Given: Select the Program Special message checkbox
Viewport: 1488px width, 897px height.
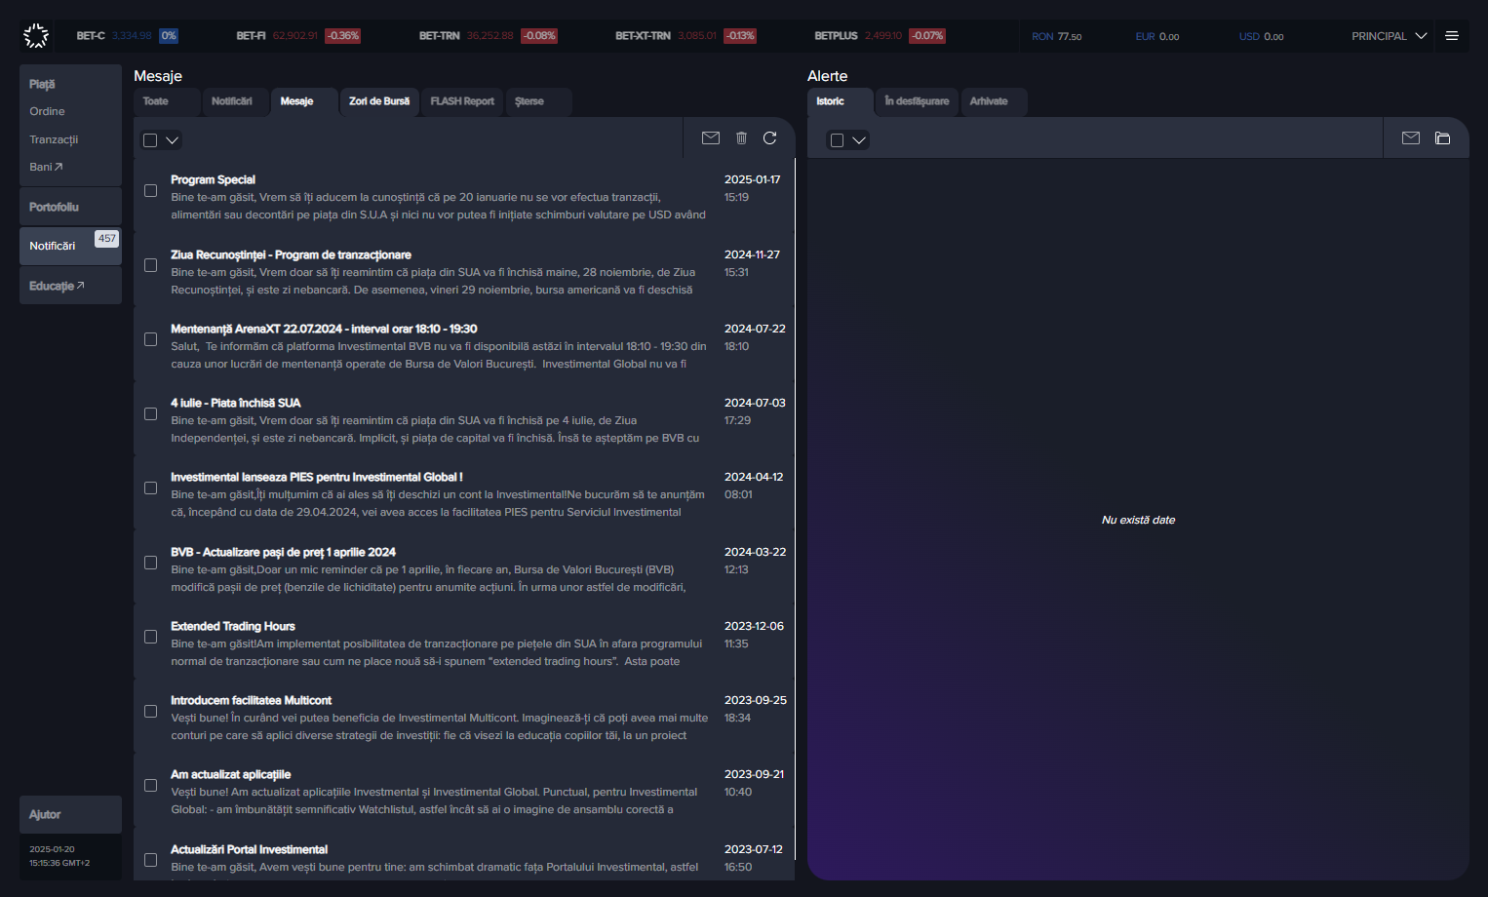Looking at the screenshot, I should [151, 191].
